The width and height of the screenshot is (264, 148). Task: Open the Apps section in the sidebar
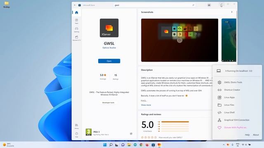[76, 21]
